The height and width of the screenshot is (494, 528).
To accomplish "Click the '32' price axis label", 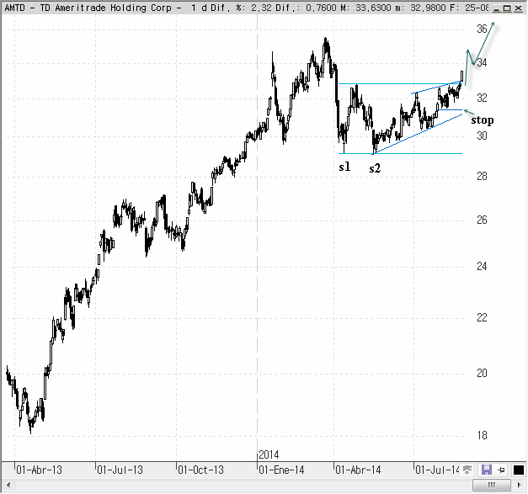I will 482,98.
